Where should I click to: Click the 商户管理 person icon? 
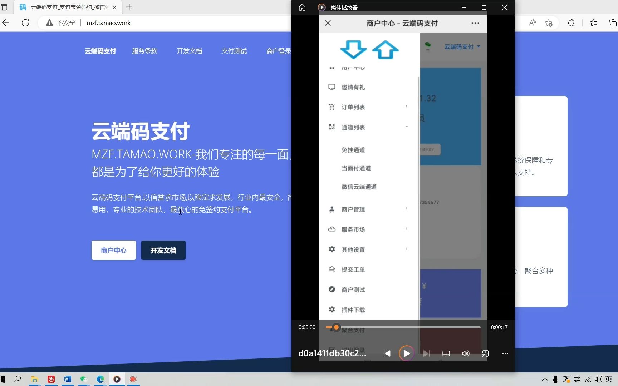coord(332,209)
